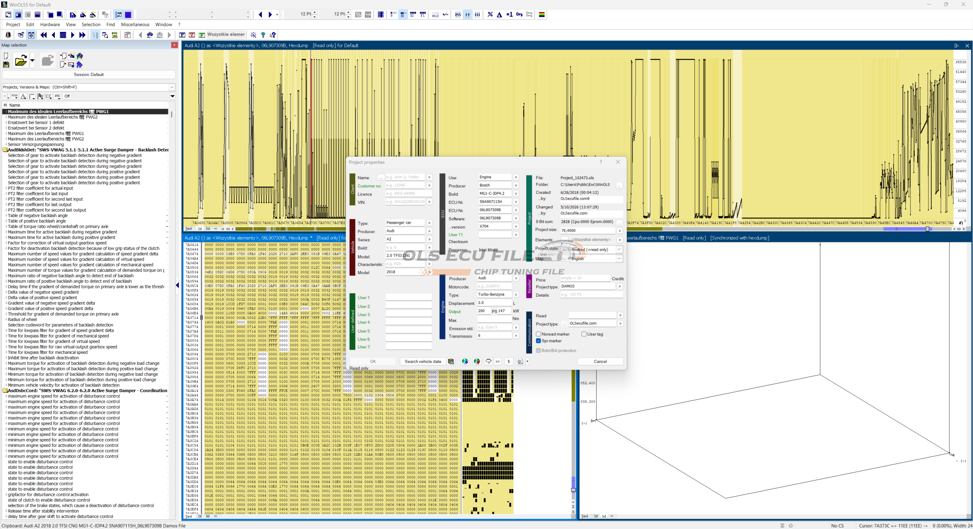Click the Session: Default button
The height and width of the screenshot is (529, 973).
coord(89,74)
